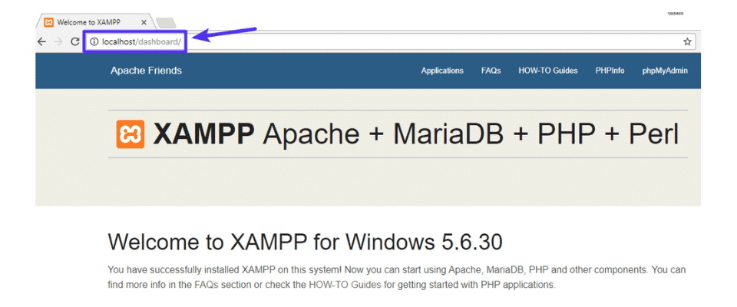Open PHPInfo from the navigation bar

click(610, 71)
